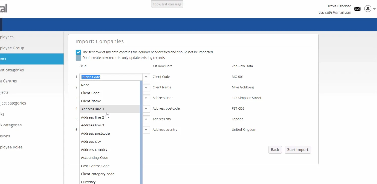Click 1st row data Address postcode cell
Screen dimensions: 377x184
click(166, 108)
